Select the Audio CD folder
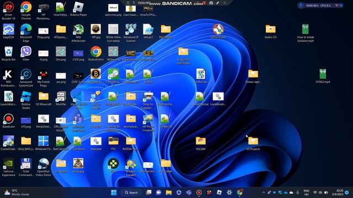353x198 pixels. click(x=271, y=31)
